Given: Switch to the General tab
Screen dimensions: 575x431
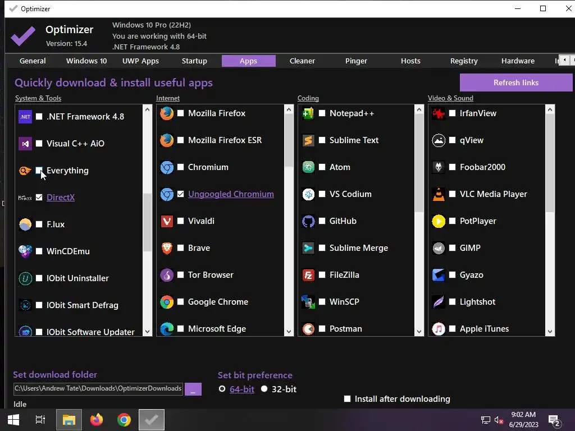Looking at the screenshot, I should point(33,61).
